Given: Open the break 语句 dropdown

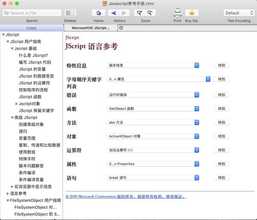Looking at the screenshot, I should [x=153, y=178].
